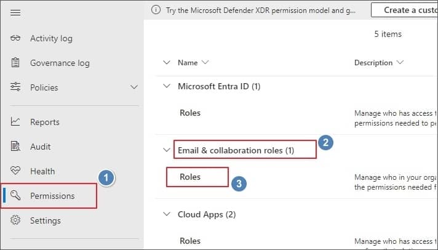Screen dimensions: 438x250
Task: Select Permissions in the sidebar
Action: (52, 196)
